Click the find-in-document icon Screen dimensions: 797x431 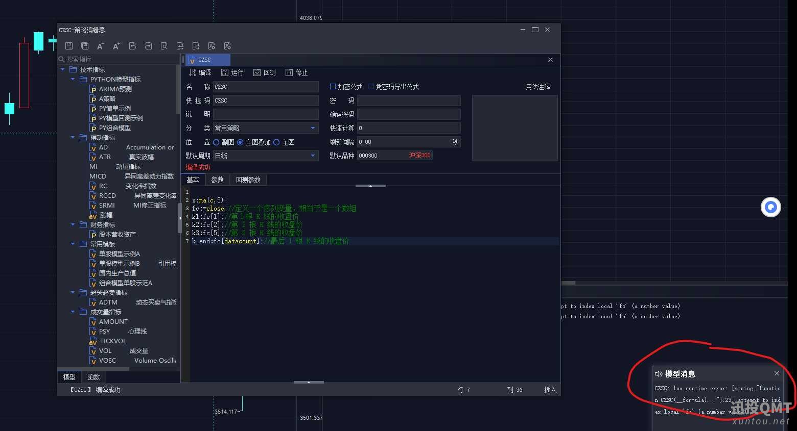[164, 46]
